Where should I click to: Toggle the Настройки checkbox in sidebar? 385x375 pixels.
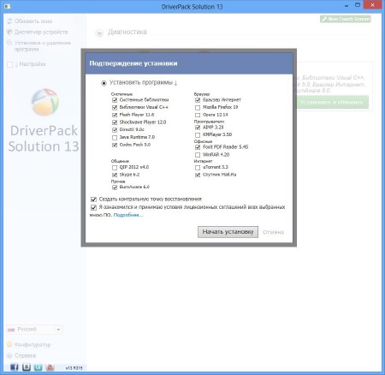9,64
